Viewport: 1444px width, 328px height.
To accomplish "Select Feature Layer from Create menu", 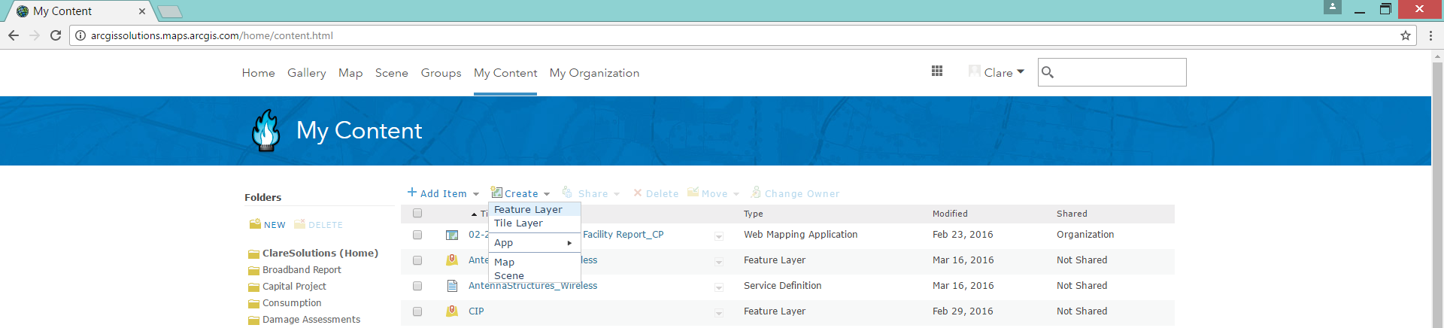I will [535, 210].
